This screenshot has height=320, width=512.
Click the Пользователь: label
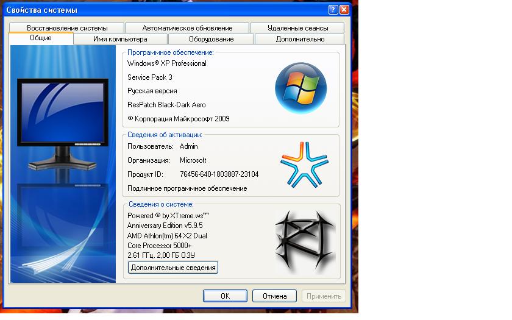tap(151, 146)
